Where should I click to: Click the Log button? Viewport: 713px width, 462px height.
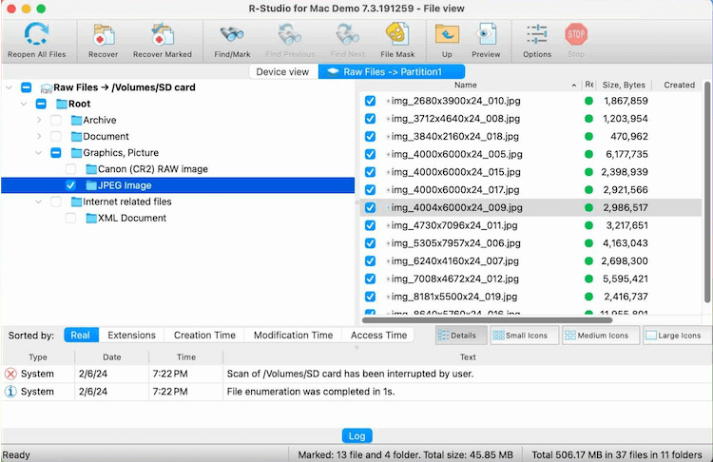[356, 435]
